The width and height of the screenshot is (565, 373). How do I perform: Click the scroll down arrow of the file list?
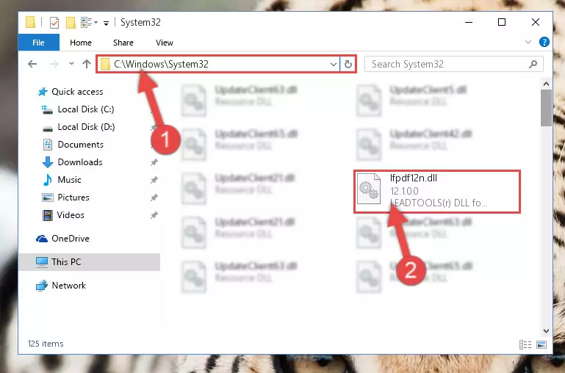pos(546,331)
